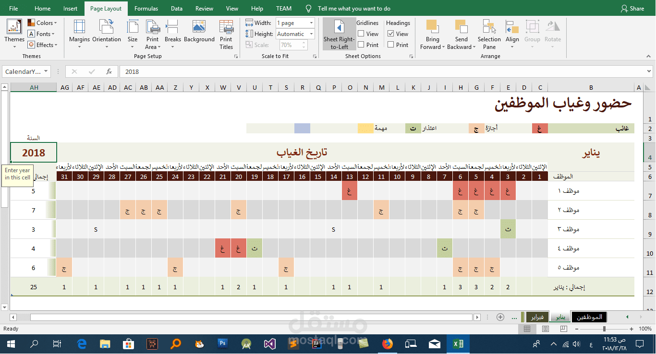Add a new sheet with plus button
Screen dimensions: 656x354
pyautogui.click(x=500, y=317)
